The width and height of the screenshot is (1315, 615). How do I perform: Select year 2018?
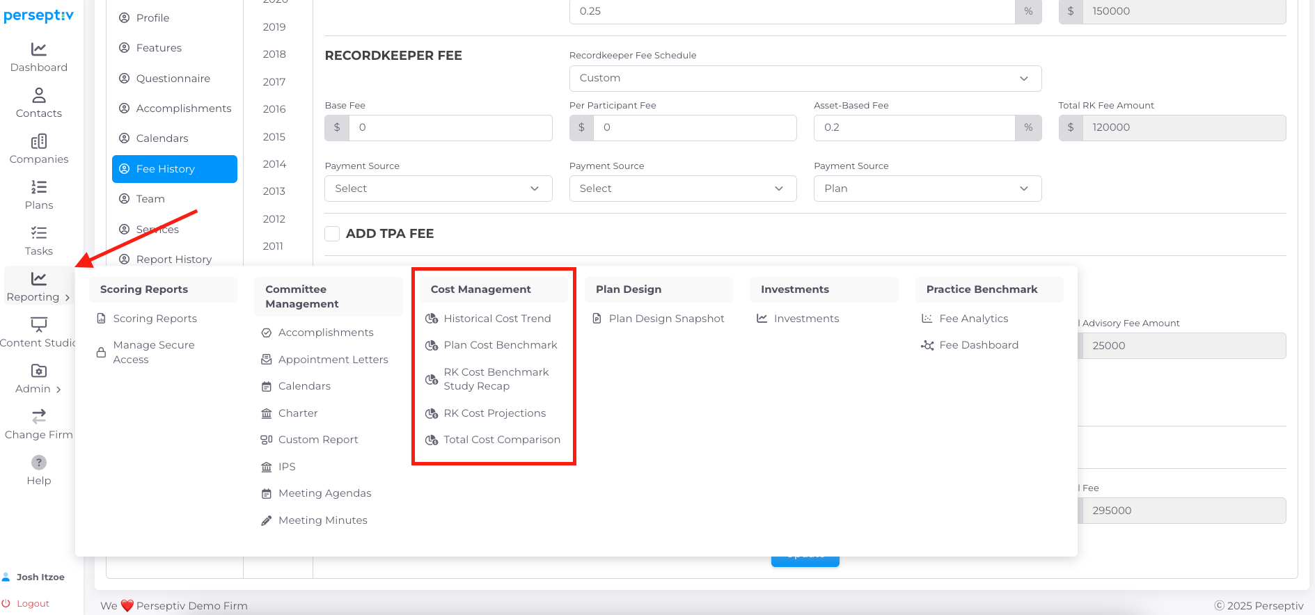click(x=274, y=54)
